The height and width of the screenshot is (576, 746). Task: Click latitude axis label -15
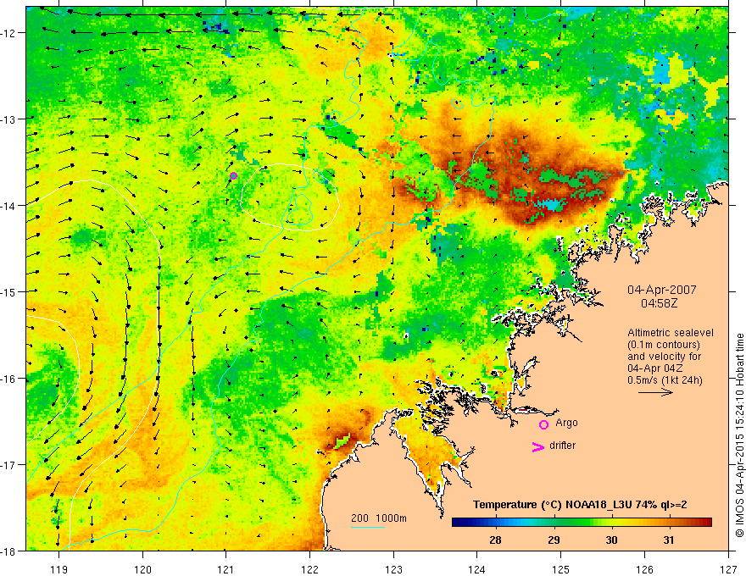point(8,291)
